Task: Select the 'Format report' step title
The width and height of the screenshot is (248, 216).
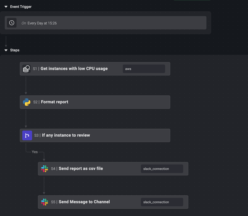Action: pos(54,102)
